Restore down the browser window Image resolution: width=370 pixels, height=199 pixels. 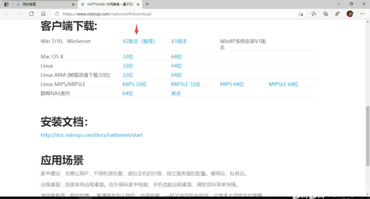click(x=351, y=4)
